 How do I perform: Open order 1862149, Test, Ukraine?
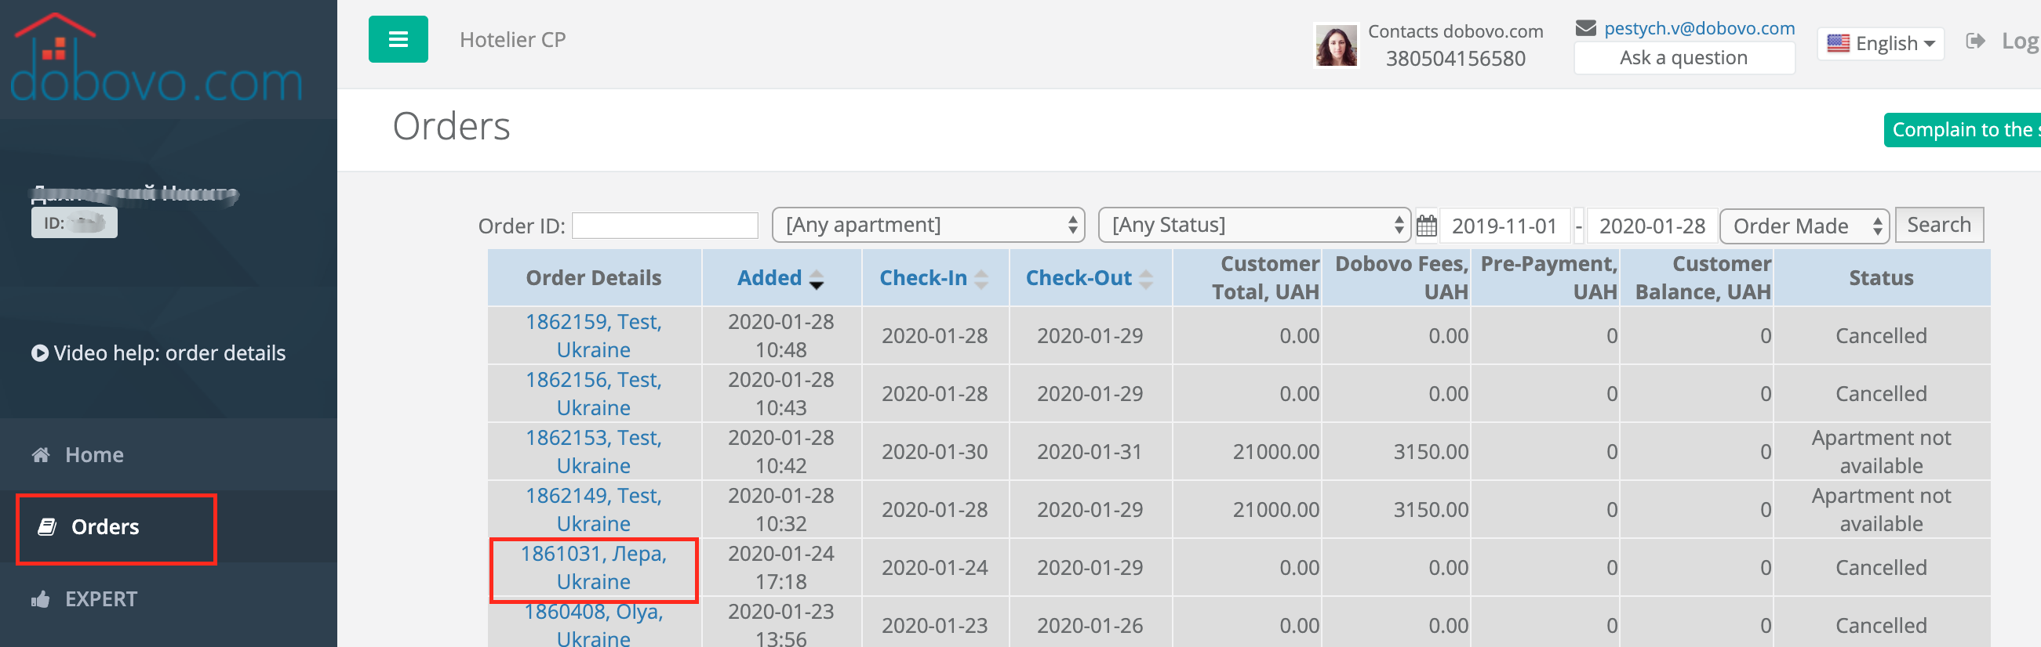[594, 509]
